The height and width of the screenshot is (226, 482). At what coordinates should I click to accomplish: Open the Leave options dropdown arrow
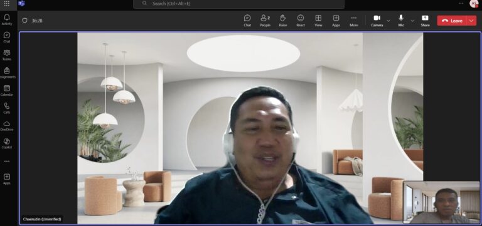pyautogui.click(x=471, y=21)
